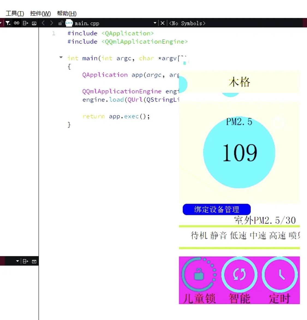This screenshot has height=320, width=307.
Task: Open the main.cpp document dropdown
Action: tap(155, 23)
